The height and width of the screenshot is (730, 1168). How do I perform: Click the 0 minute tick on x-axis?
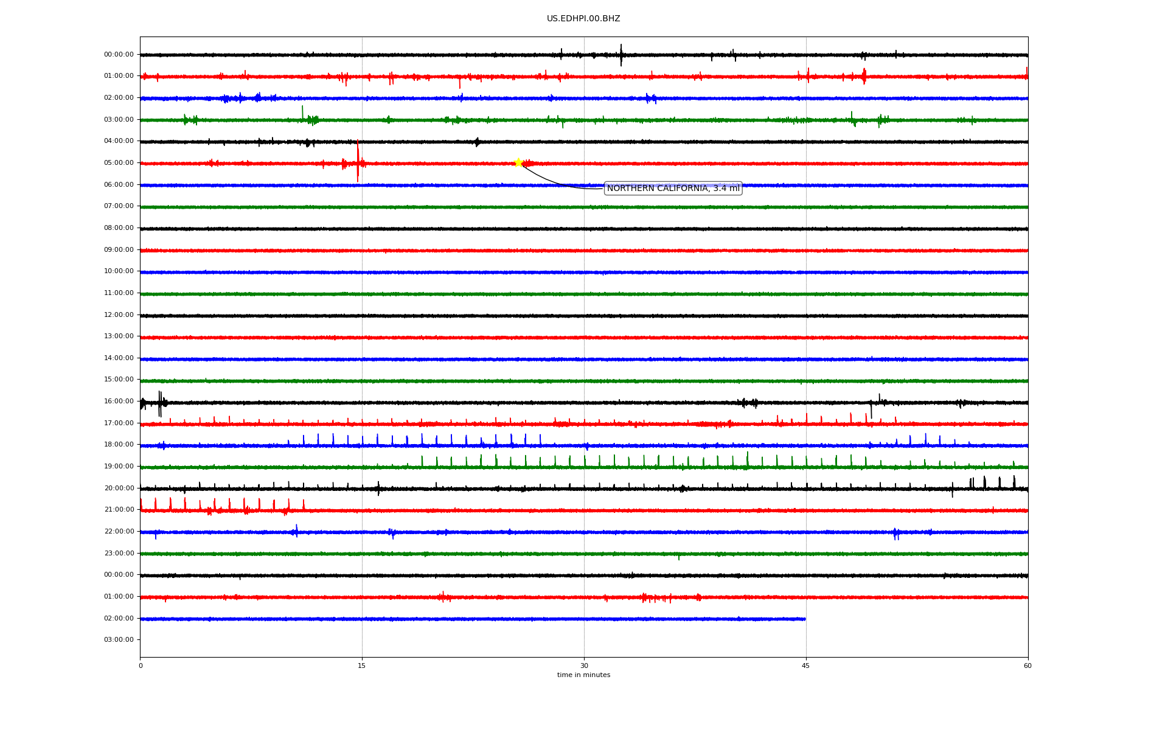141,666
